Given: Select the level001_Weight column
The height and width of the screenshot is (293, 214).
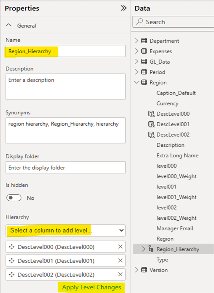Looking at the screenshot, I should (176, 197).
